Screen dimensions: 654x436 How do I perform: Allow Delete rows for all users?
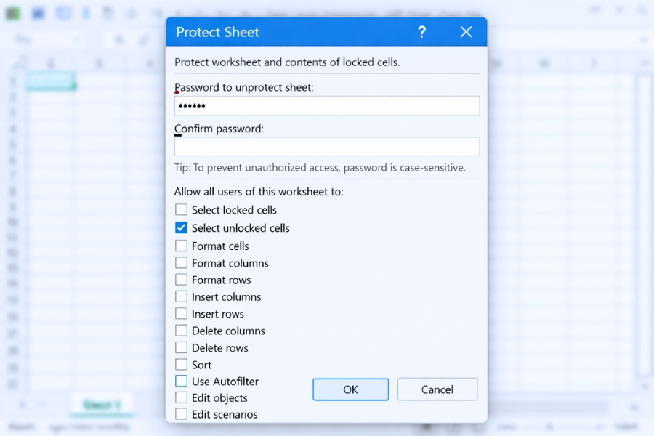181,347
